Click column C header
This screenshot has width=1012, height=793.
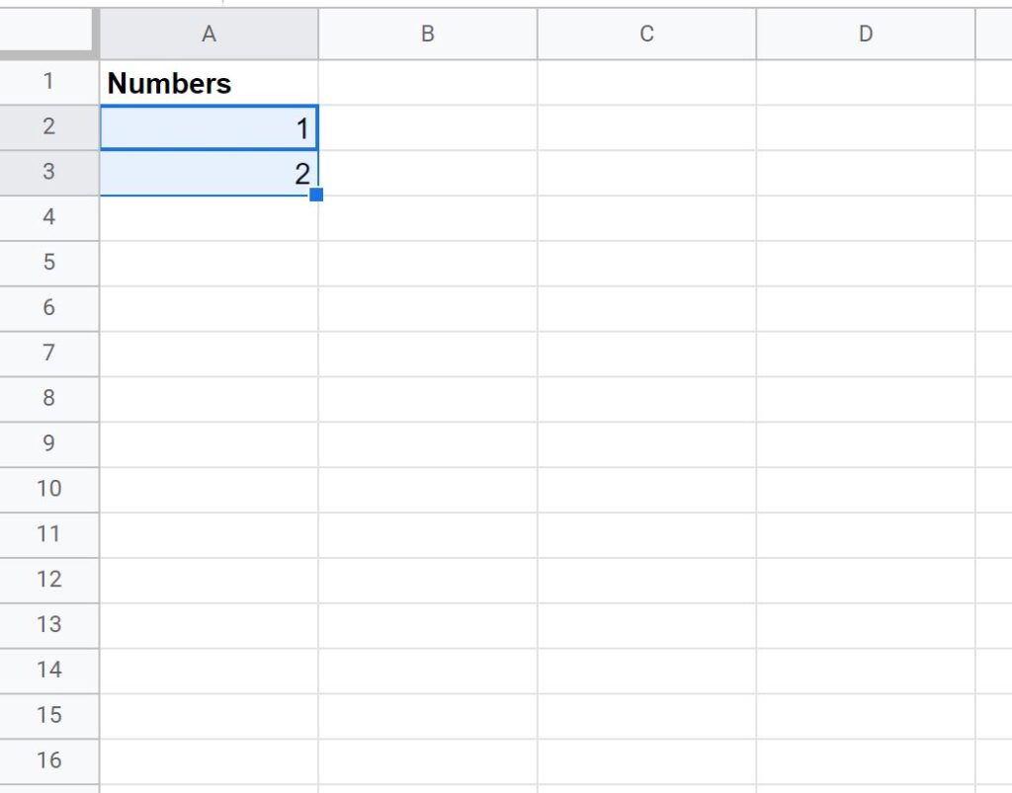click(646, 34)
